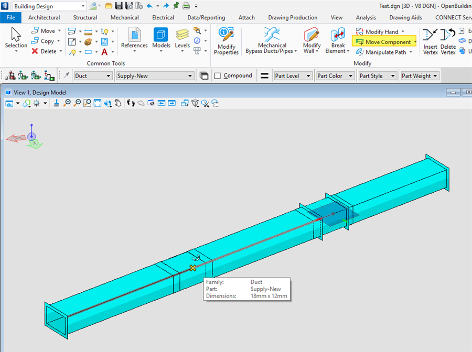Toggle the pin icon beside Duct dropdown

tap(67, 75)
